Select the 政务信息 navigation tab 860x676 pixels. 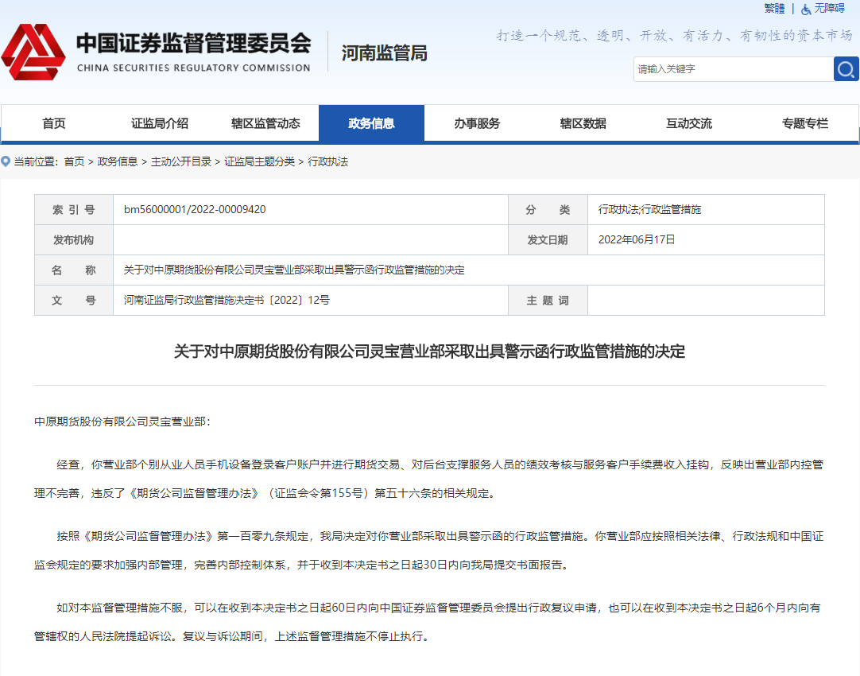pos(371,123)
